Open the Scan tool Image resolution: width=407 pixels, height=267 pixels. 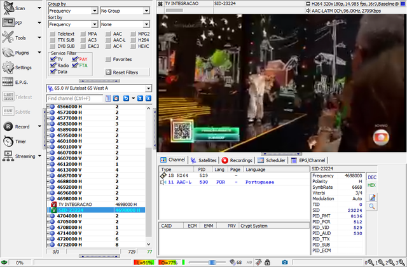(8, 8)
